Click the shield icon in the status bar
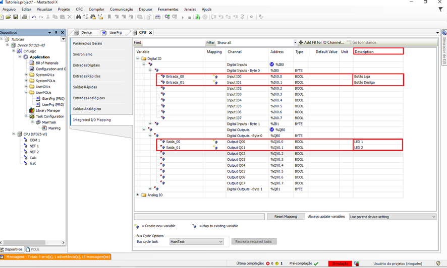This screenshot has height=268, width=447. (437, 263)
